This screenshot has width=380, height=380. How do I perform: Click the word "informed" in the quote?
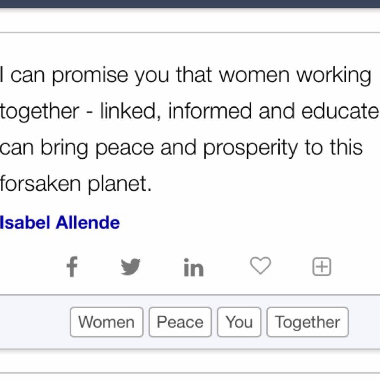[210, 111]
